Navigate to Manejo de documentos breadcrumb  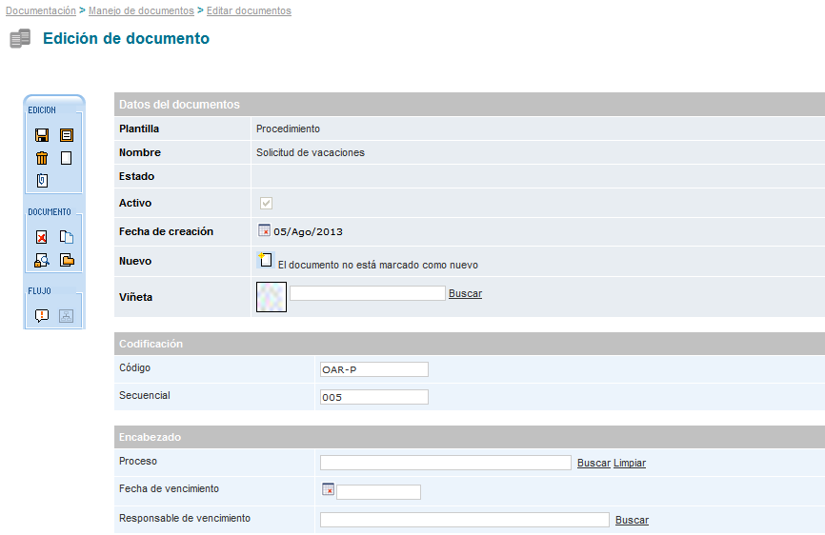[x=141, y=10]
